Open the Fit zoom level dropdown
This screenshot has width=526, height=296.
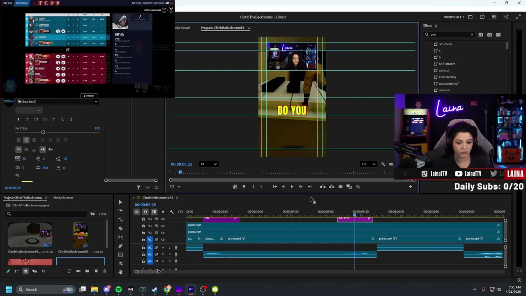coord(209,164)
